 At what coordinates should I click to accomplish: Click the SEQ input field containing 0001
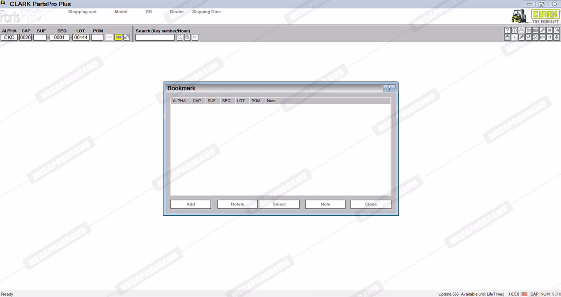[60, 37]
